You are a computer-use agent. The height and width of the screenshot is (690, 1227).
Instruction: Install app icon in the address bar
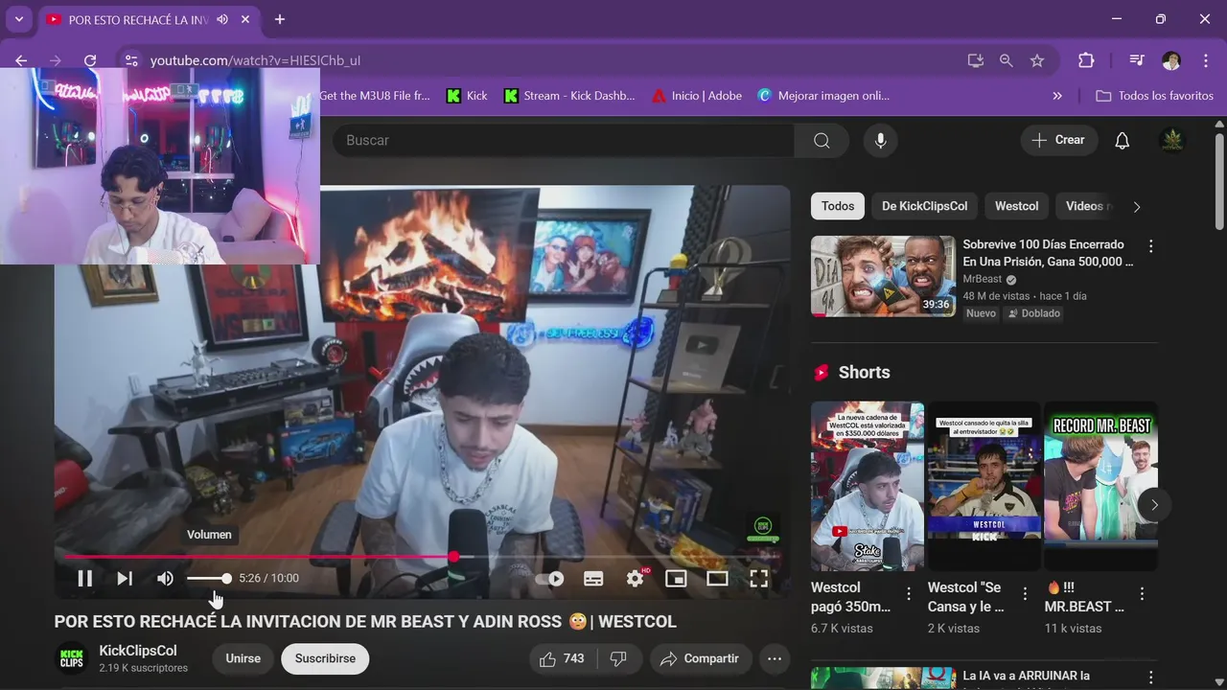point(976,60)
